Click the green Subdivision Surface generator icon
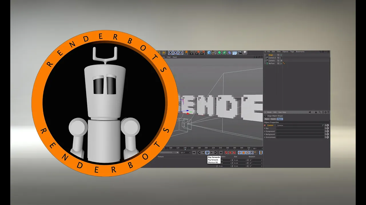The image size is (366, 205). click(x=219, y=53)
